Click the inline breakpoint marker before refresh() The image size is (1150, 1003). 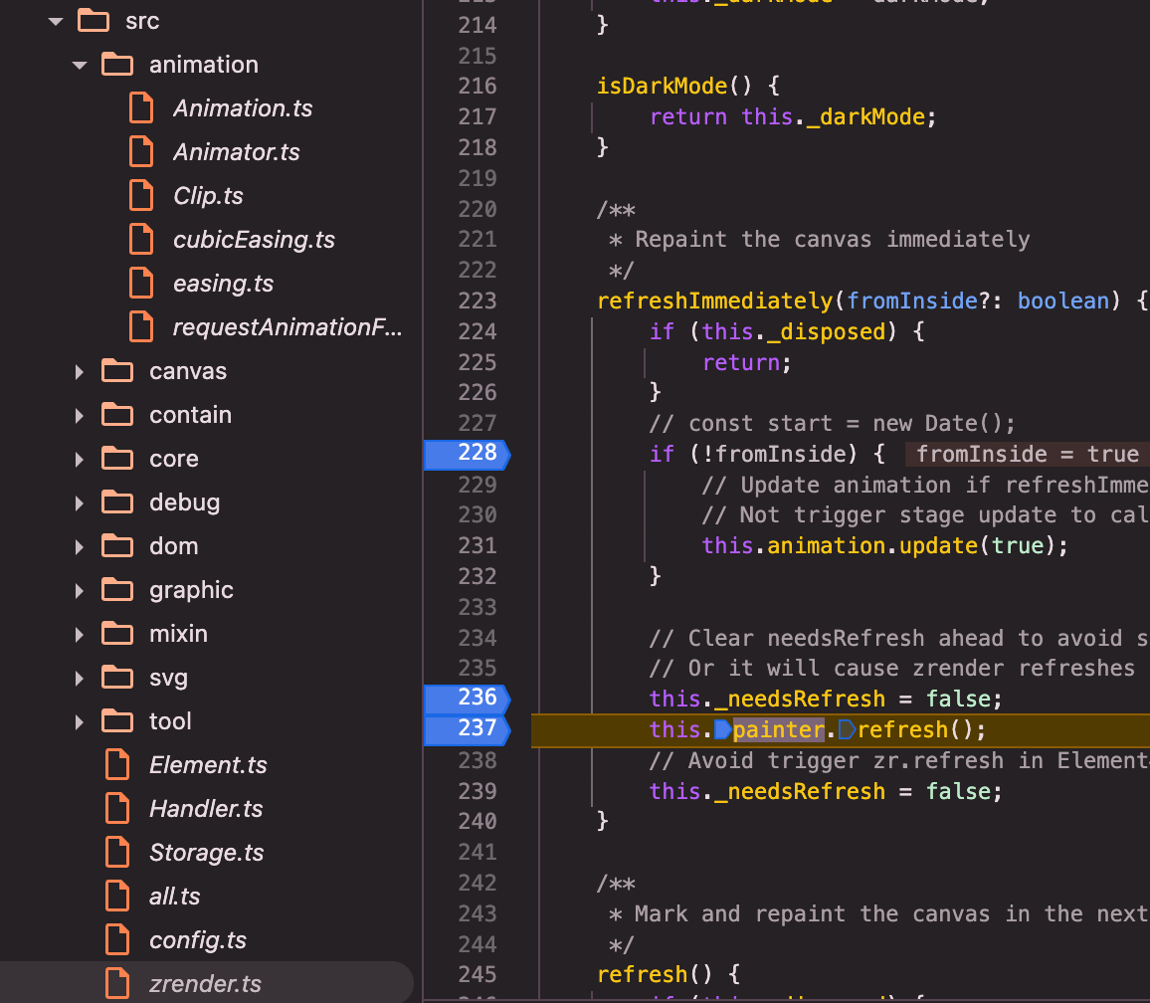(x=847, y=730)
